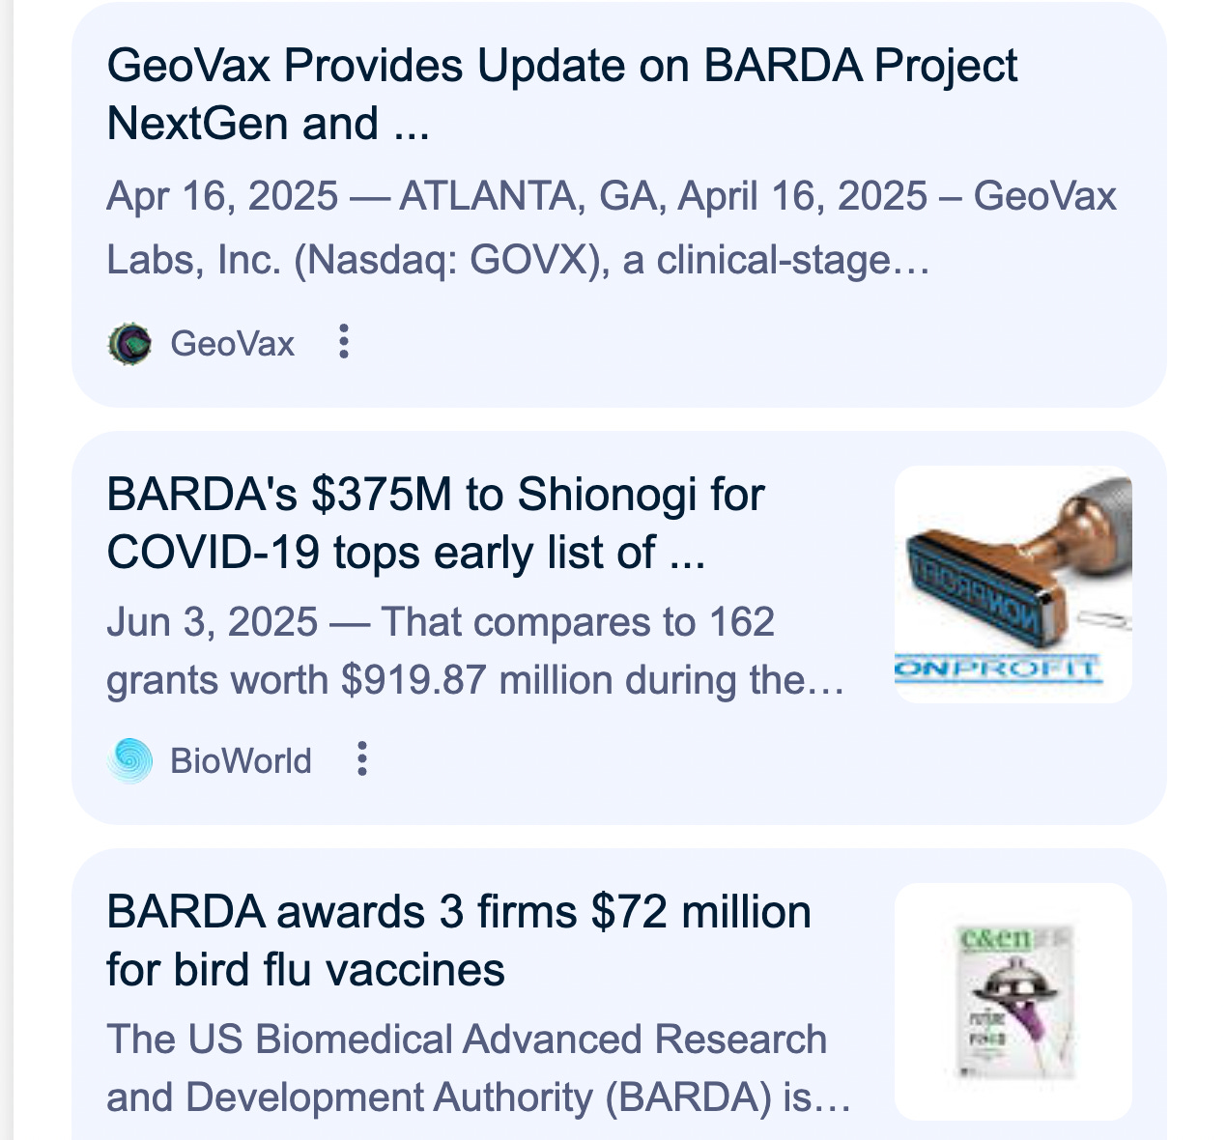The image size is (1227, 1140).
Task: Click 'NextGen and ...' title second line
Action: 268,124
